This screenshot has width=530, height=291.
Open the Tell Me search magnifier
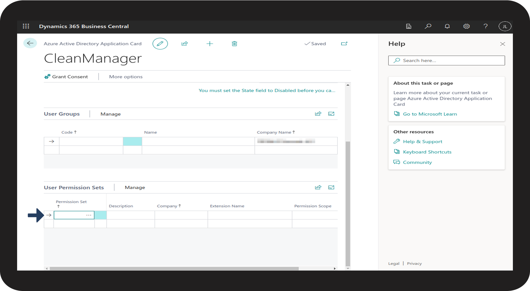428,26
